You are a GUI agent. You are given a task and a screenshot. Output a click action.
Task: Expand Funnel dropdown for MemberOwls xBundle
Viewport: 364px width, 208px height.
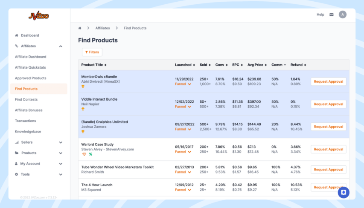[x=183, y=84]
